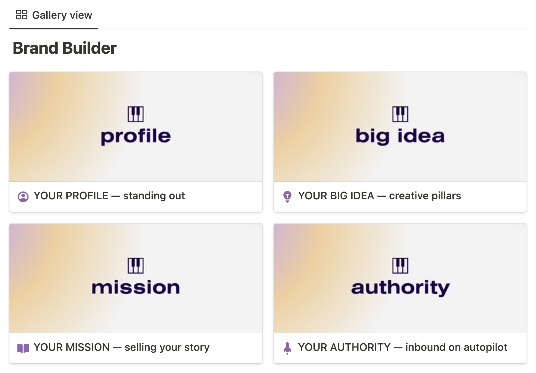The image size is (536, 373).
Task: Click the authority card cover image
Action: pos(400,300)
